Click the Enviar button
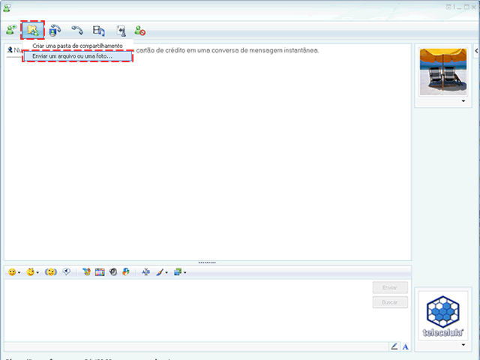The height and width of the screenshot is (360, 480). (390, 287)
